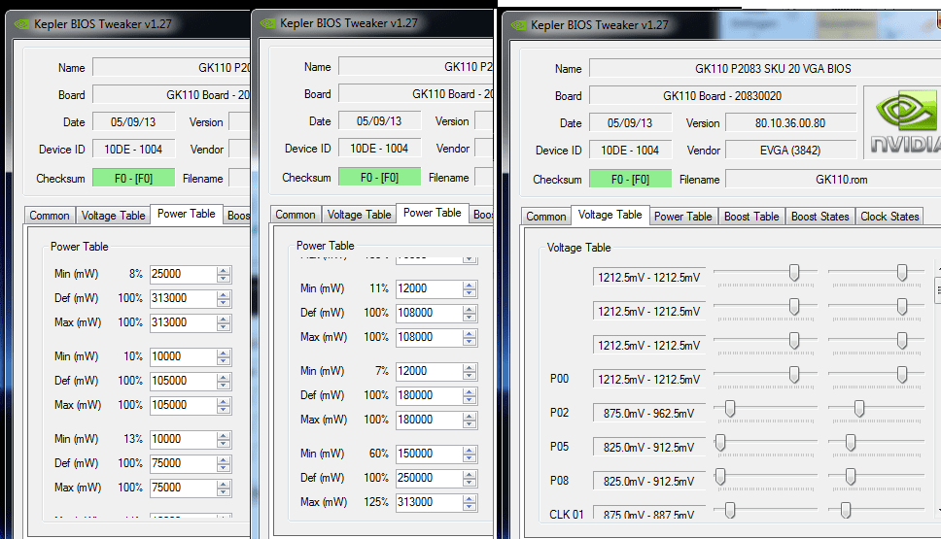Click P00 second voltage slider handle
The height and width of the screenshot is (539, 941).
[902, 375]
